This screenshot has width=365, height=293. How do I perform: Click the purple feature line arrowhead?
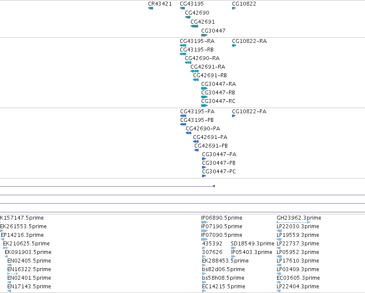pos(214,186)
